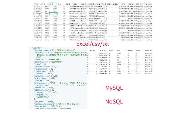Open the 产品链 column filter dropdown

pos(151,4)
